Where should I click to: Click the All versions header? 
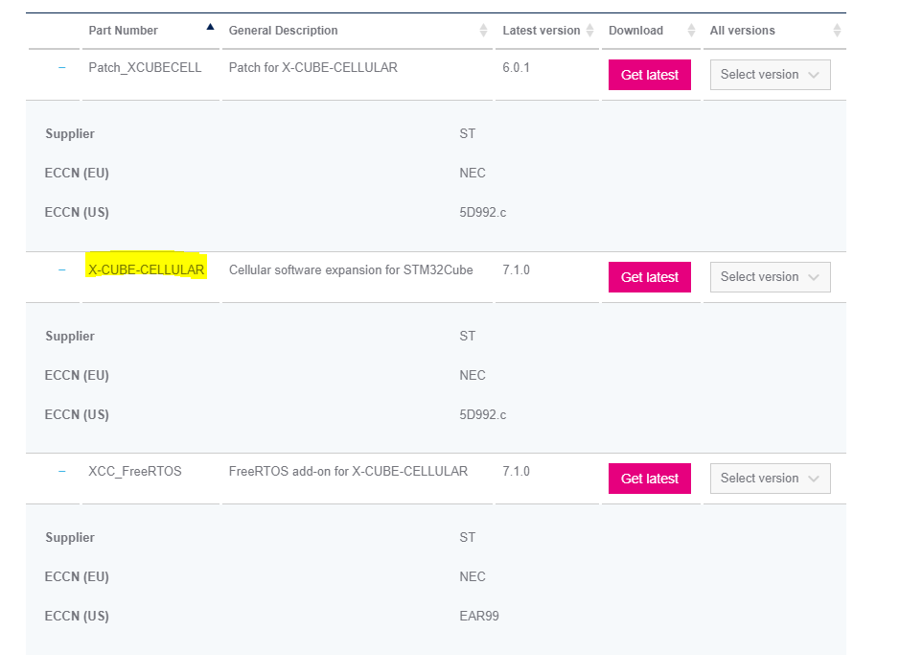[742, 31]
